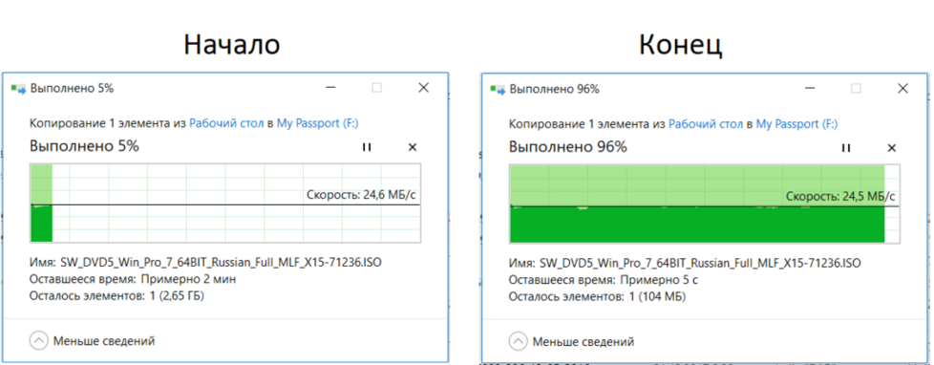Collapse details via chevron in 5% dialog
The width and height of the screenshot is (934, 365).
click(39, 341)
